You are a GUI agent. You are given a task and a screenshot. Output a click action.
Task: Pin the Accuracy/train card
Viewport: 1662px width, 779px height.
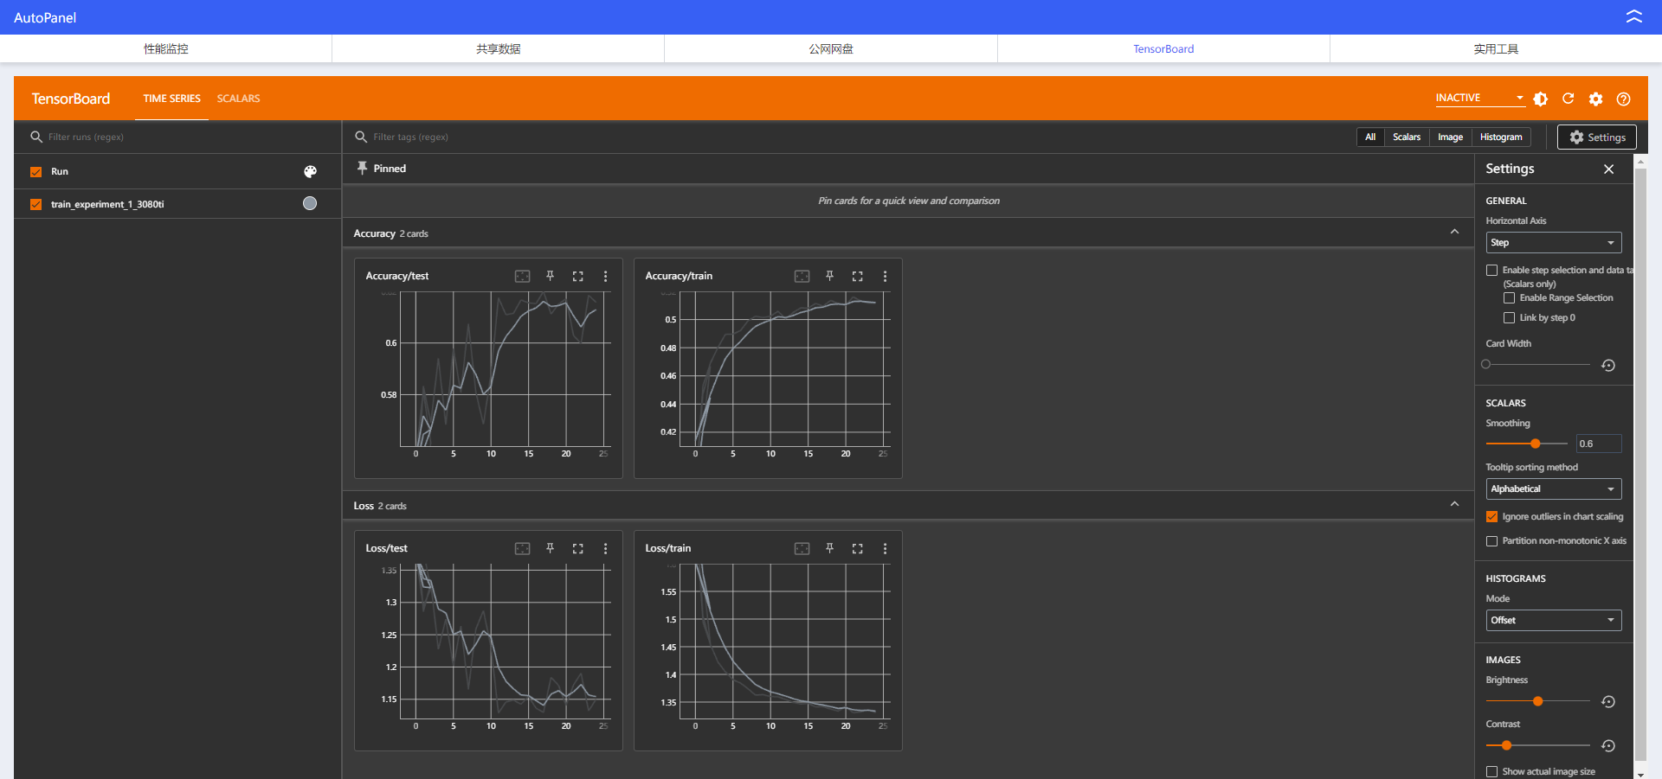pyautogui.click(x=829, y=276)
